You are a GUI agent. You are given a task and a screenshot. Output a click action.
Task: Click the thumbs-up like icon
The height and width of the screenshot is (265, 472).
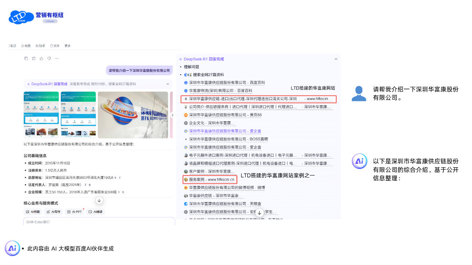(42, 59)
